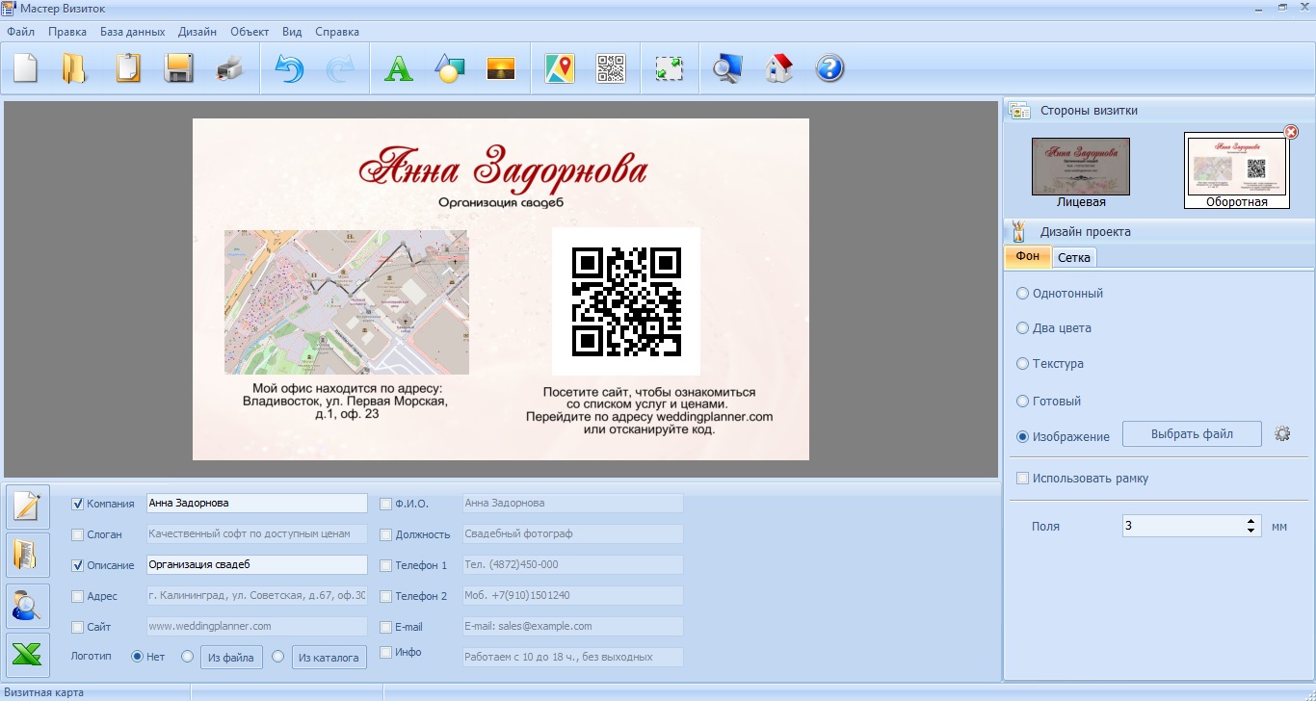Switch to the Фон tab
This screenshot has height=701, width=1316.
[1028, 256]
